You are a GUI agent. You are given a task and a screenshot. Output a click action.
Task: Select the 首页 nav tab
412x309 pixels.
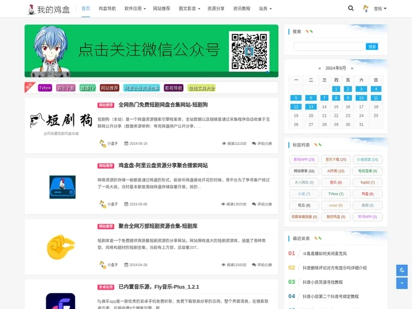point(86,9)
